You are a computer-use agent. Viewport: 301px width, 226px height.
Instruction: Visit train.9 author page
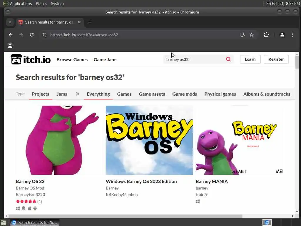(x=202, y=195)
